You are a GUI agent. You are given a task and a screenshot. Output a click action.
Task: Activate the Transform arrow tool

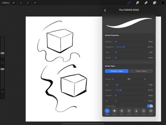pyautogui.click(x=35, y=3)
